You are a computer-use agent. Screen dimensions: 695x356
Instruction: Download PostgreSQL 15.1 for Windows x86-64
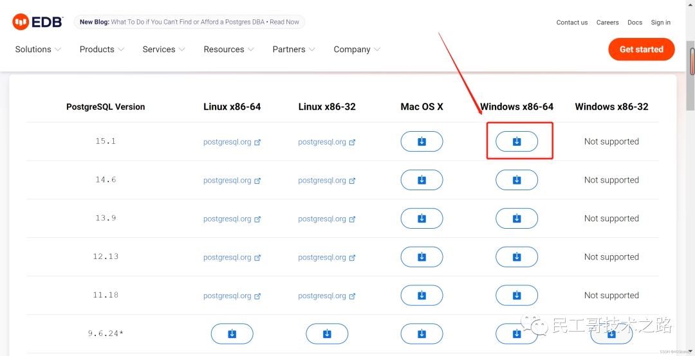(x=516, y=141)
